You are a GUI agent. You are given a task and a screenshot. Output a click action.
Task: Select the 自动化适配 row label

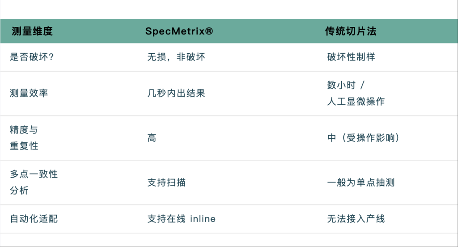(34, 219)
